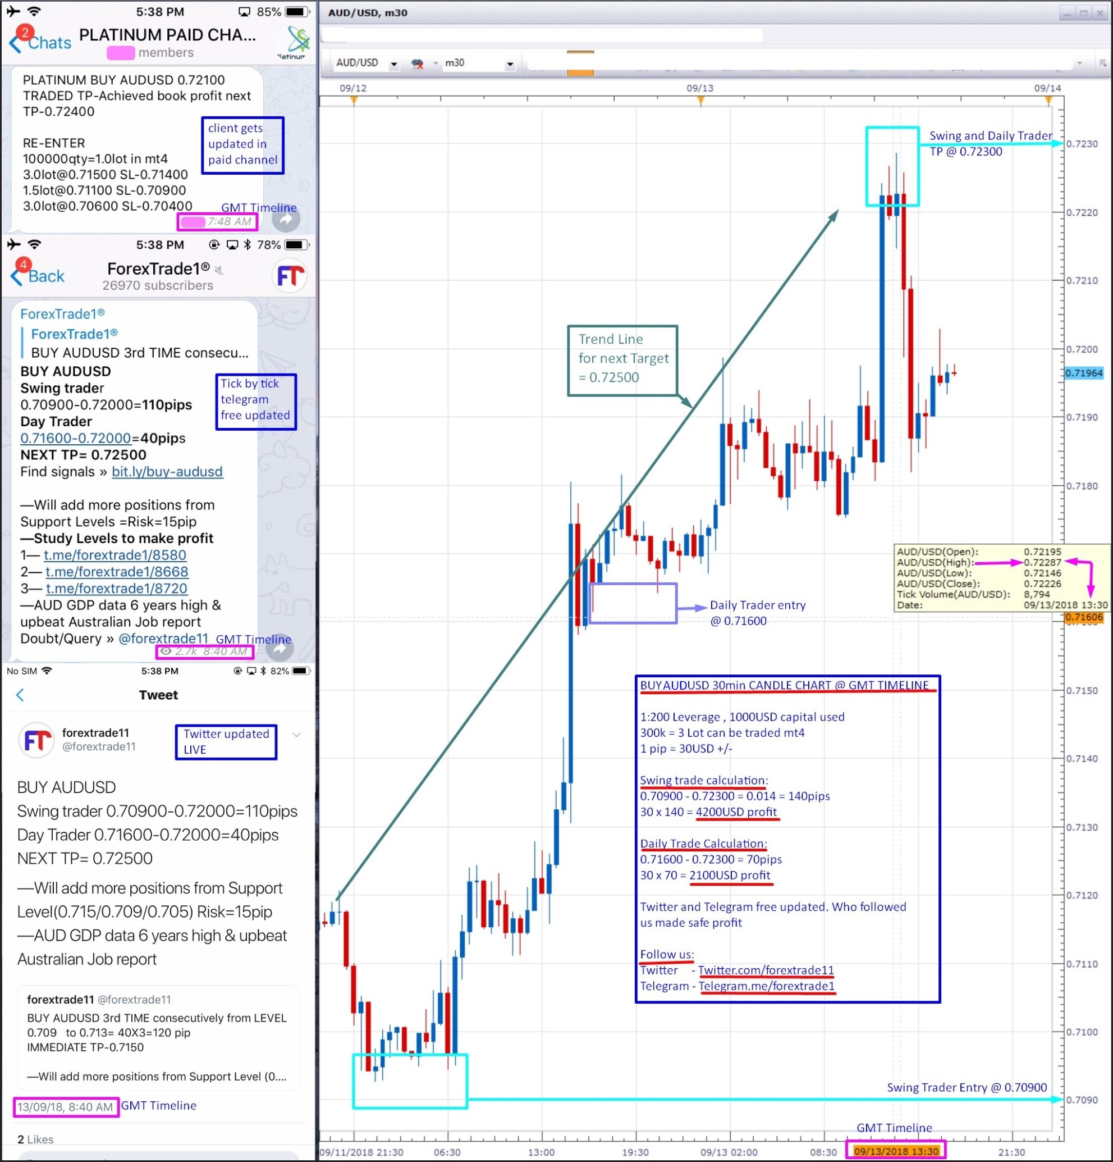The height and width of the screenshot is (1162, 1113).
Task: Open the bit.ly/buy-audusd link
Action: click(167, 471)
